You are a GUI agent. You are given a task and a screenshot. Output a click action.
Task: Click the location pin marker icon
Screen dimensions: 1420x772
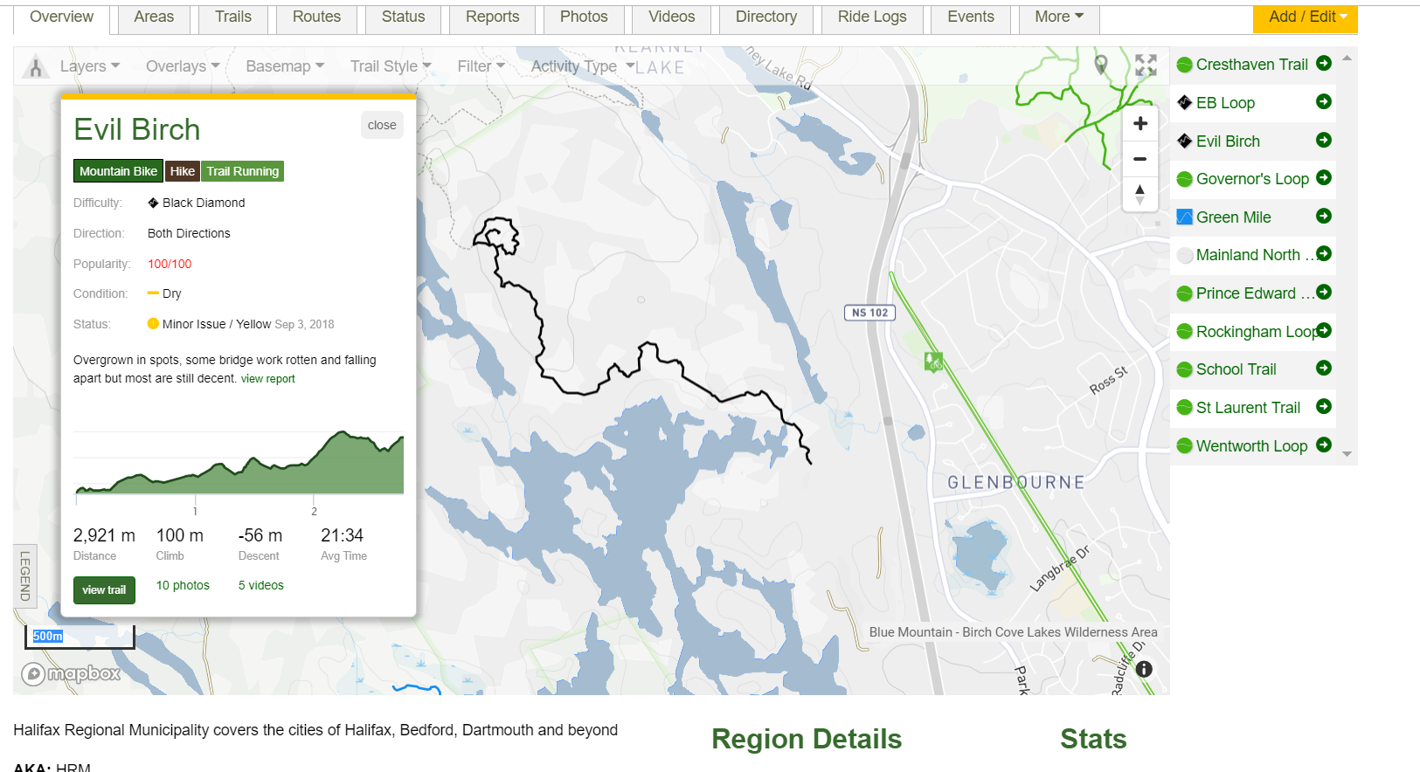(x=1101, y=65)
